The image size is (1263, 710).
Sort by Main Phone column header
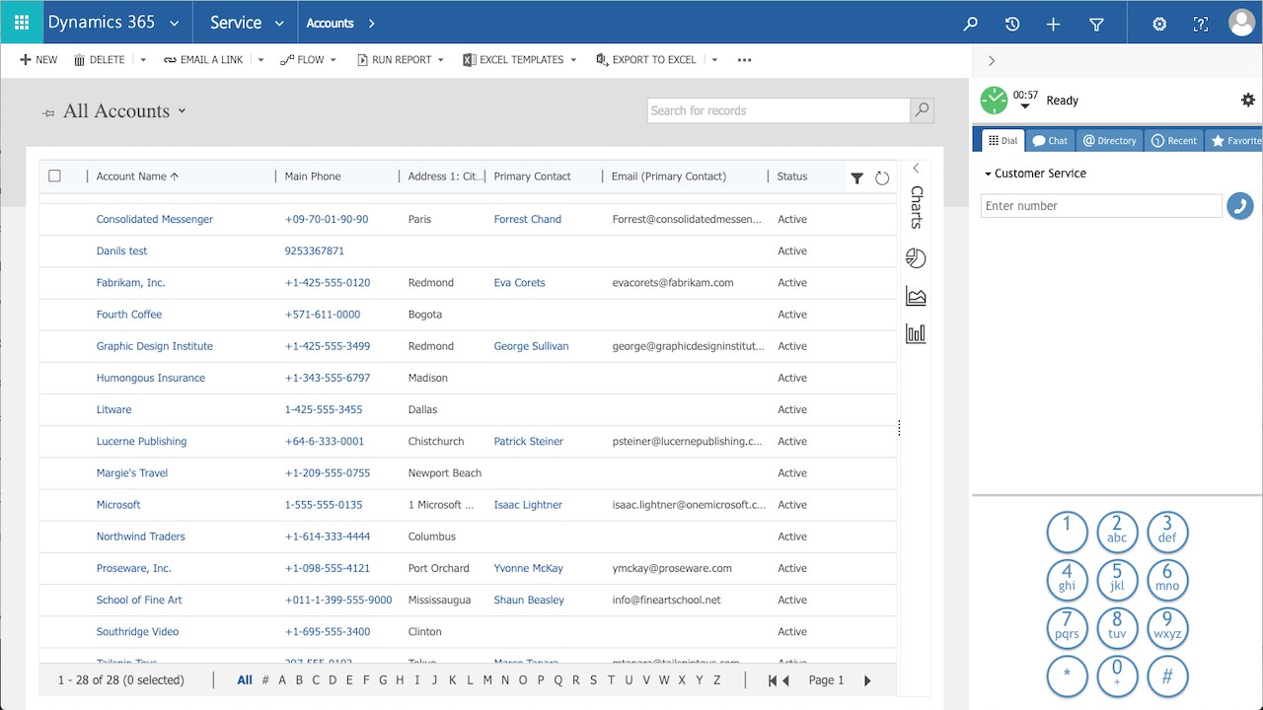point(313,177)
